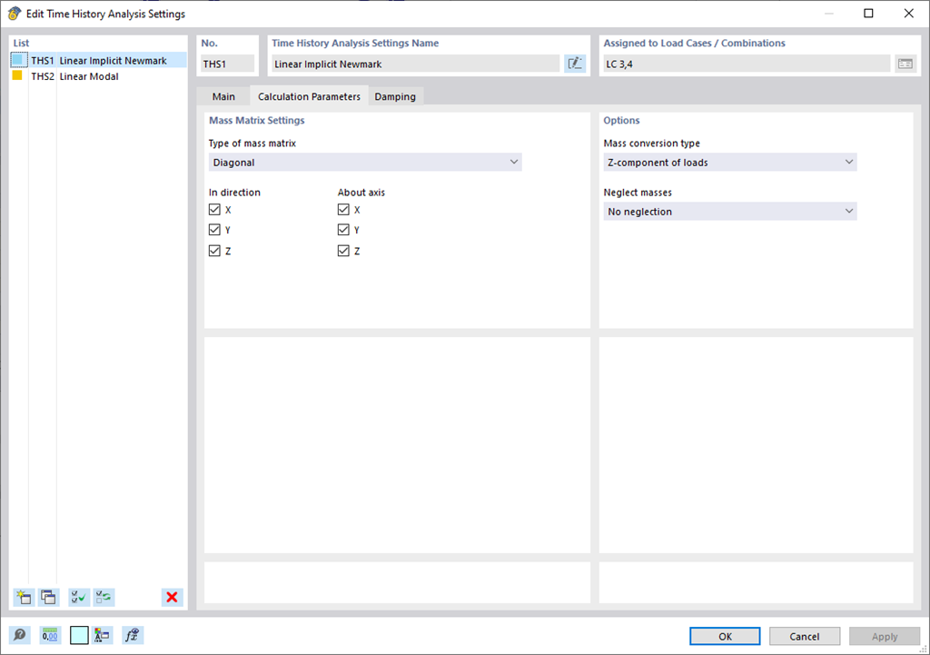Click the light-blue color box of THS1
The width and height of the screenshot is (930, 655).
[18, 60]
